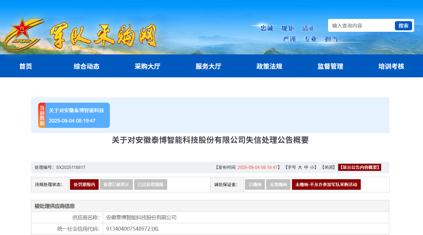The image size is (423, 235).
Task: Click credit code 9134040075489723XL
Action: coord(132,229)
